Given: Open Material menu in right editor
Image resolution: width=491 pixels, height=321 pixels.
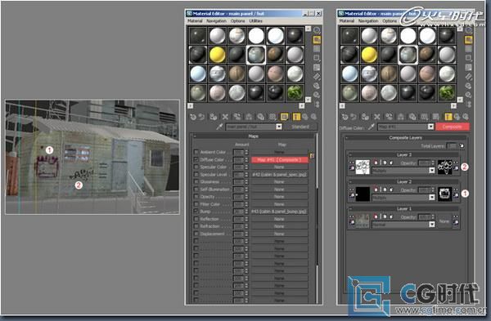Looking at the screenshot, I should 347,21.
